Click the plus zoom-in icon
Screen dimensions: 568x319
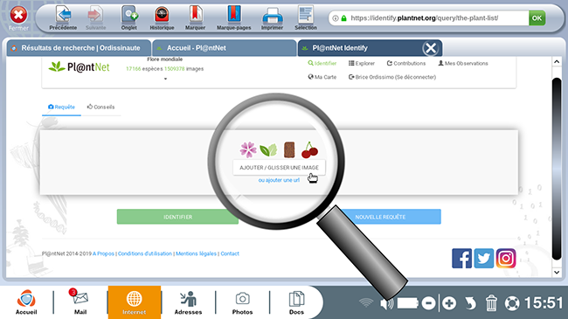449,303
